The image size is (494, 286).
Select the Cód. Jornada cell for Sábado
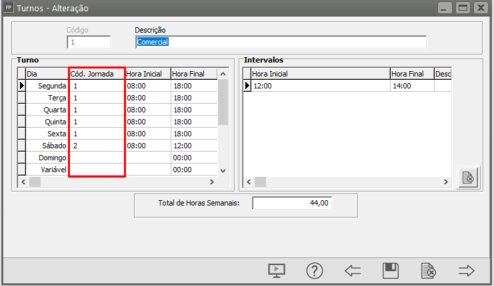pos(97,145)
